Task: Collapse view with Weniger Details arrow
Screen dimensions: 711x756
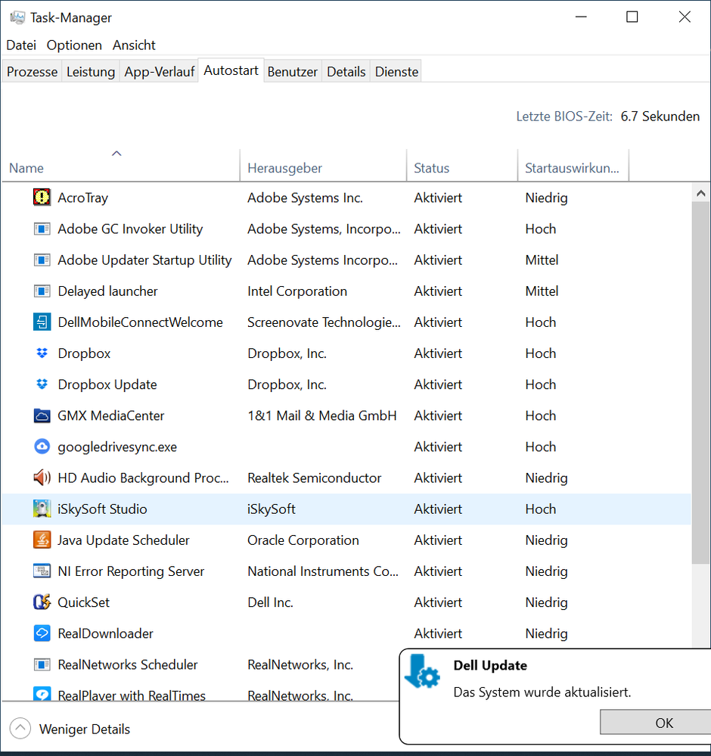Action: (20, 729)
